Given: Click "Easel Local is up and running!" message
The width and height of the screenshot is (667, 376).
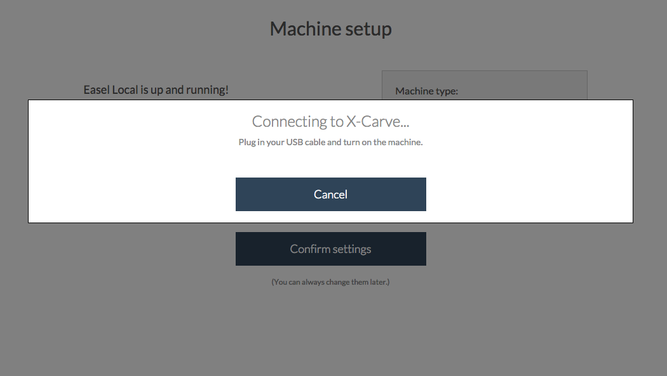Looking at the screenshot, I should (156, 90).
